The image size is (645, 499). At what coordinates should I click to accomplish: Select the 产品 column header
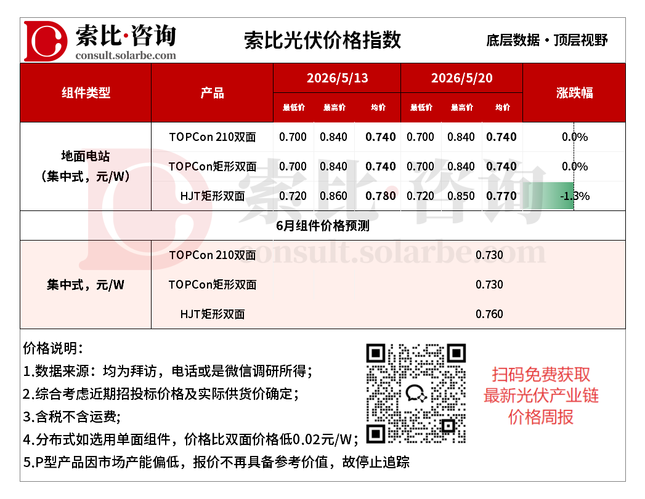(x=213, y=93)
